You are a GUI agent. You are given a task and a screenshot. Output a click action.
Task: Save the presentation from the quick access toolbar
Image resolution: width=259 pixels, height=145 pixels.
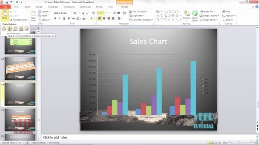(7, 2)
